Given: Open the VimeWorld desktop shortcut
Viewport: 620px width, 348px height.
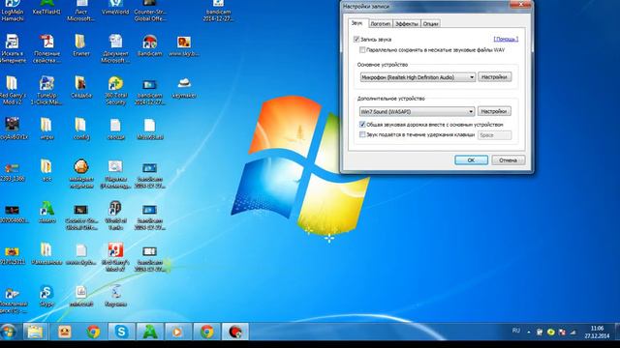Looking at the screenshot, I should pos(115,8).
